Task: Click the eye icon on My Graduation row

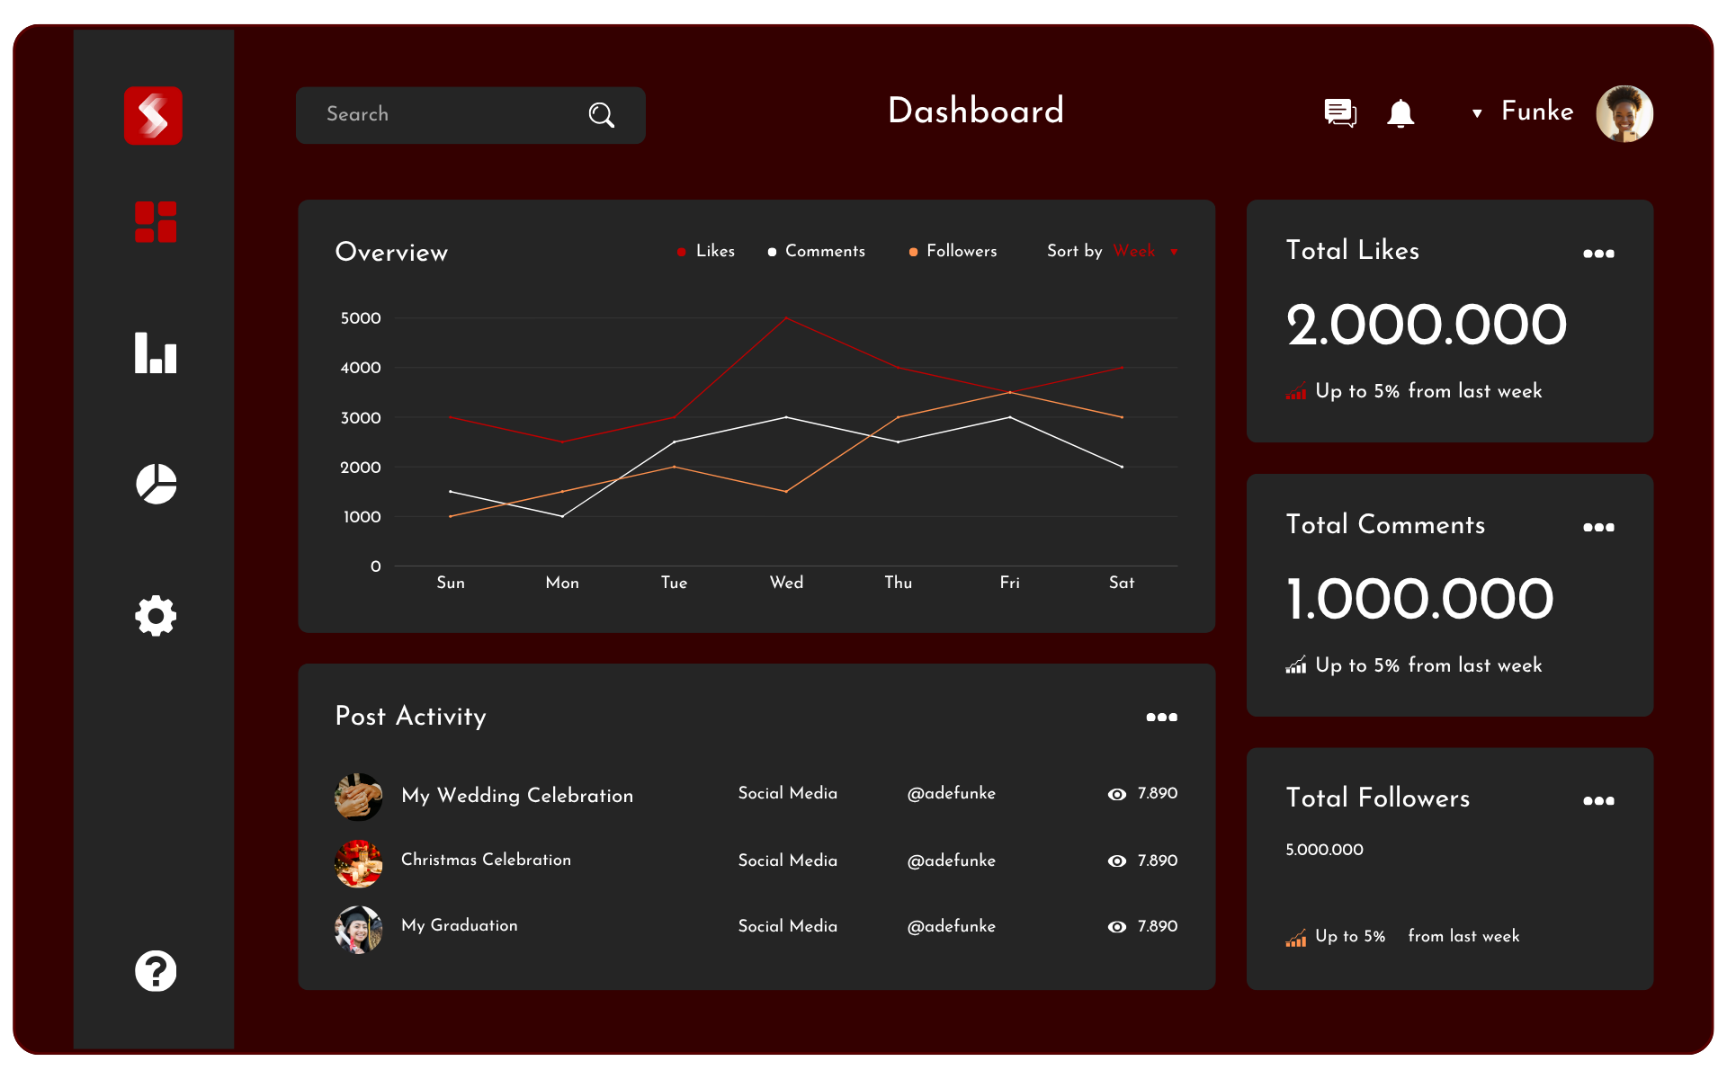Action: coord(1116,926)
